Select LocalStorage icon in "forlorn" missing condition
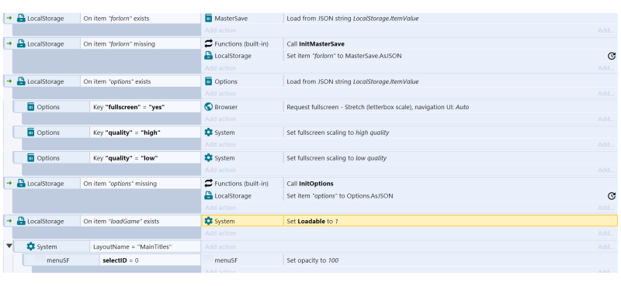The image size is (621, 286). point(21,44)
